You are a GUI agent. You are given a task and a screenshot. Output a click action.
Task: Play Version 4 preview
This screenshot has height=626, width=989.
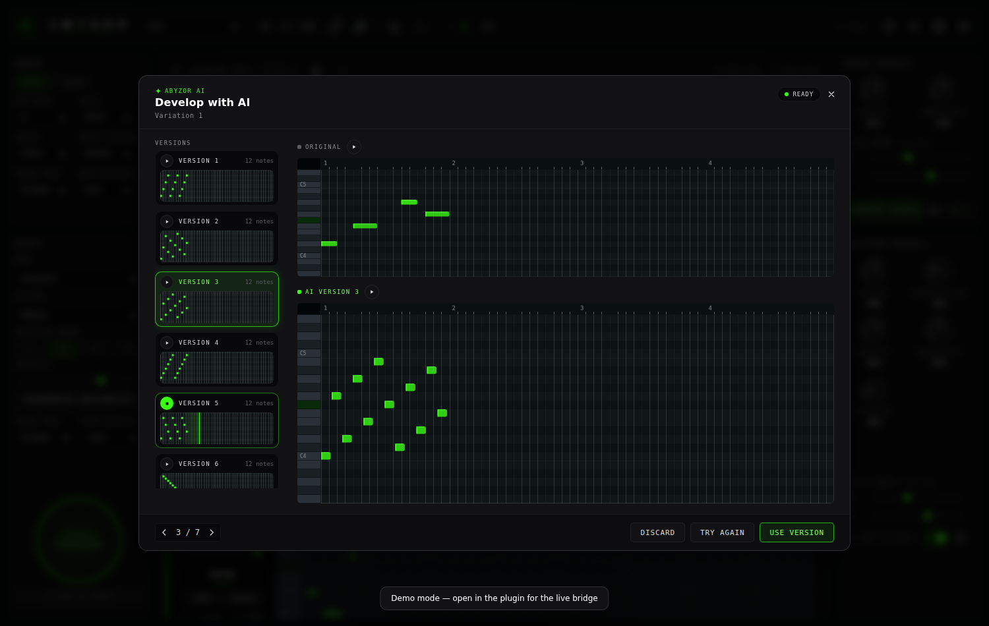(x=167, y=343)
